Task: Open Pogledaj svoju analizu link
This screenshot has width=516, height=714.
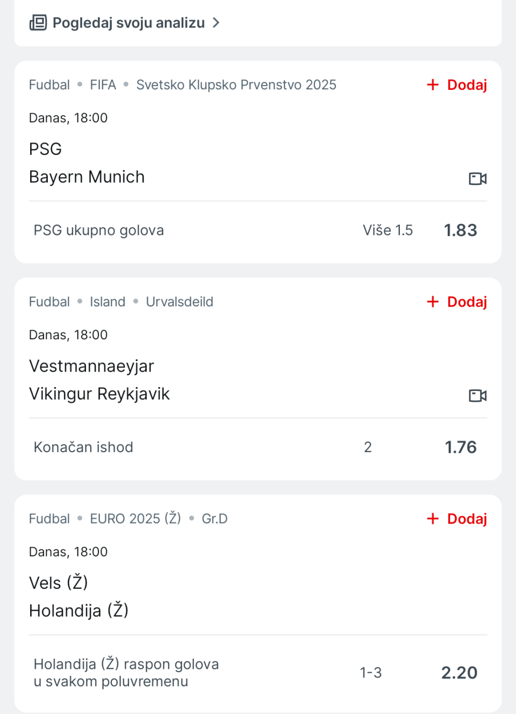Action: pos(128,23)
